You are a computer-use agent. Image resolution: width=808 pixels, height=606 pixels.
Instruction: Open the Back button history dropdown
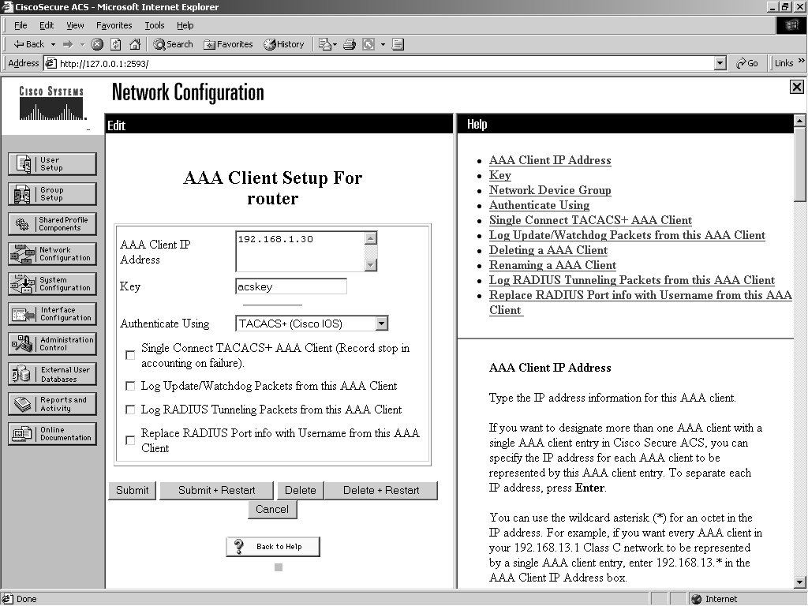click(x=53, y=44)
